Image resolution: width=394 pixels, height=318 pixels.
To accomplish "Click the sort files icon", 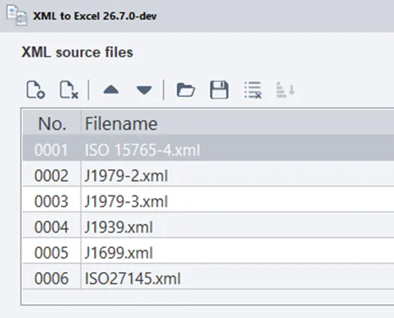I will pos(286,90).
